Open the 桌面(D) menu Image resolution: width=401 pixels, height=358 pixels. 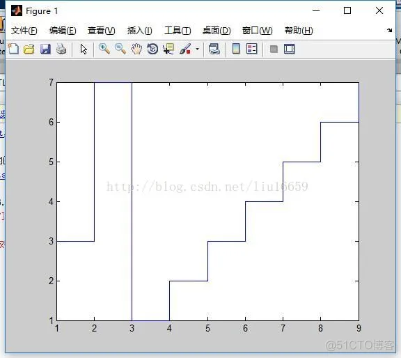[217, 31]
